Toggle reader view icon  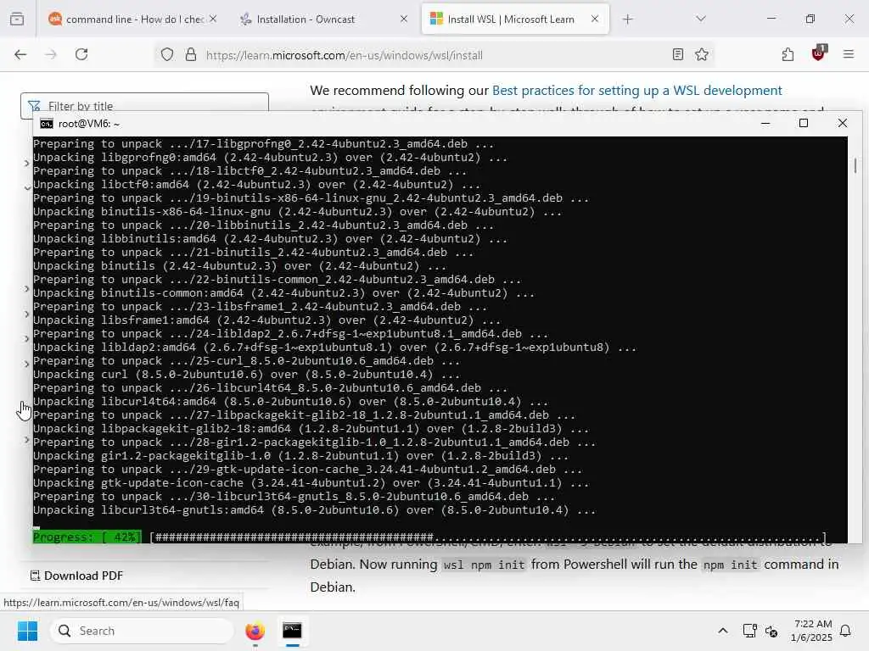pyautogui.click(x=677, y=54)
